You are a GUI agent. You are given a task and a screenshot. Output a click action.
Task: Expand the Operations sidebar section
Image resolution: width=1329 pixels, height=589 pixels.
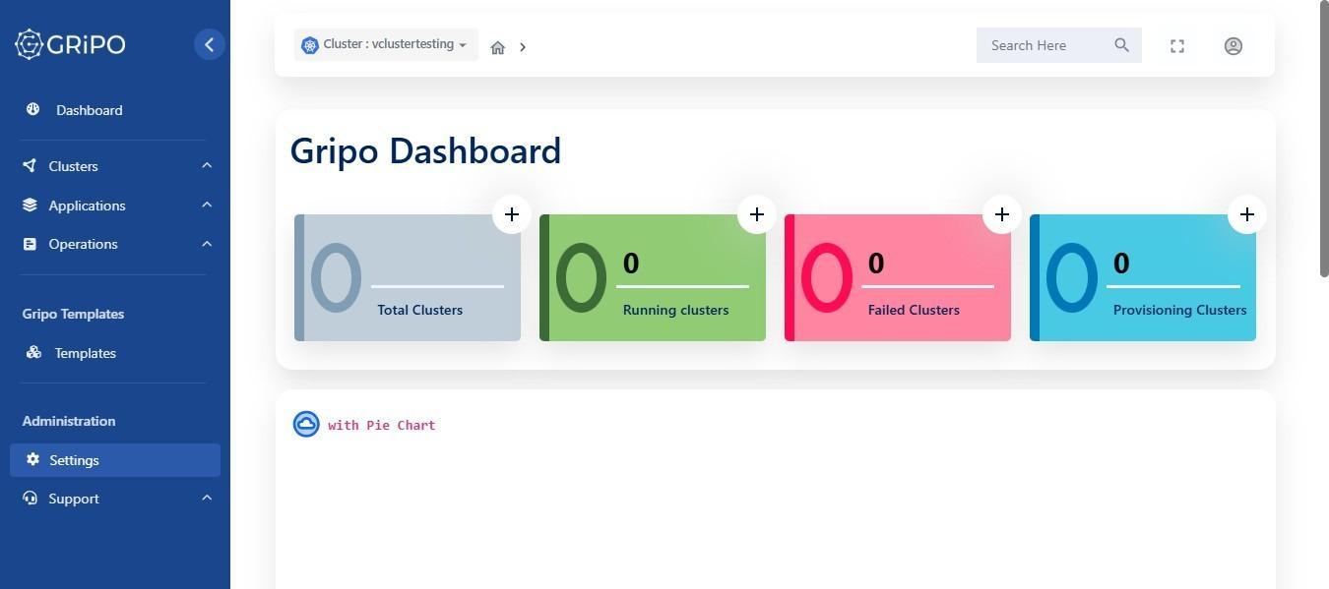coord(115,244)
